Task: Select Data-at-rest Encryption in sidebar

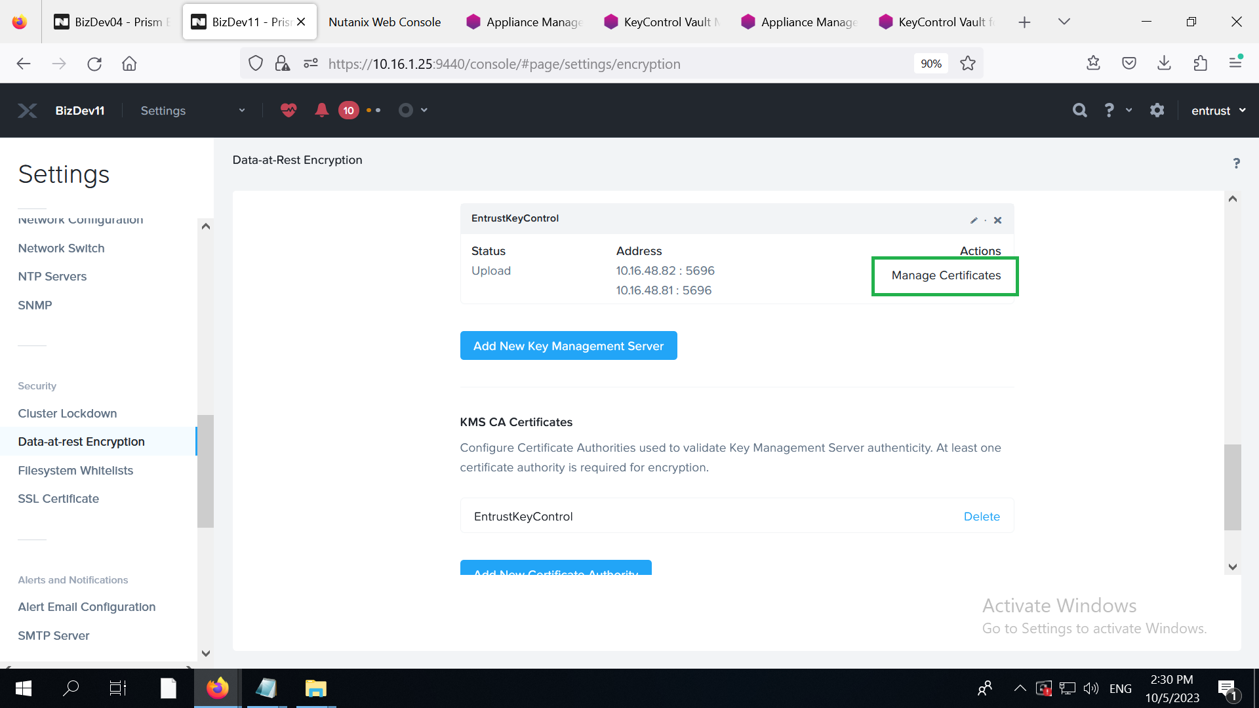Action: point(81,442)
